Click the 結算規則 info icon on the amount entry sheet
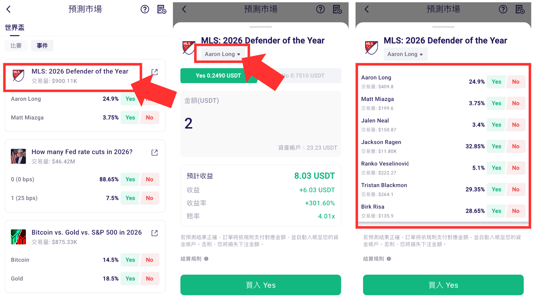This screenshot has width=533, height=300. click(x=206, y=259)
